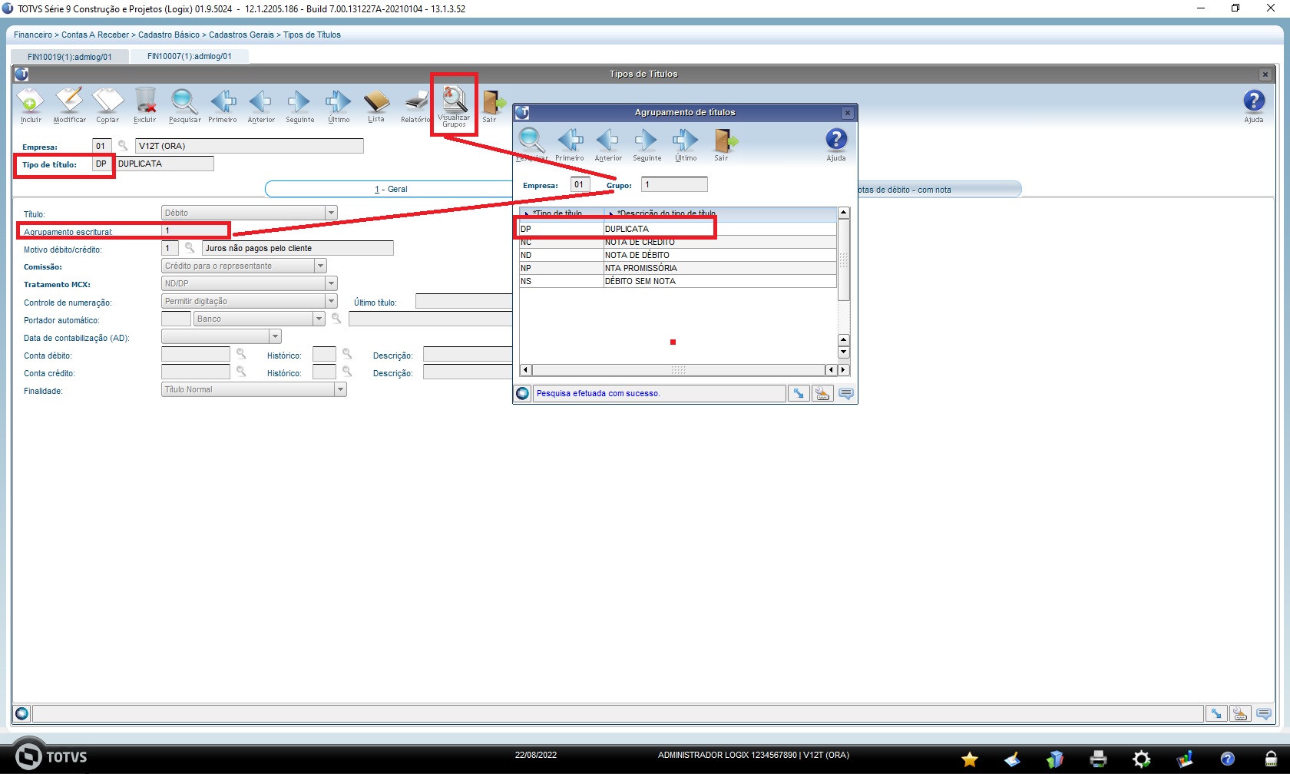Click the speech bubble icon in dialog status bar
1290x774 pixels.
[846, 393]
